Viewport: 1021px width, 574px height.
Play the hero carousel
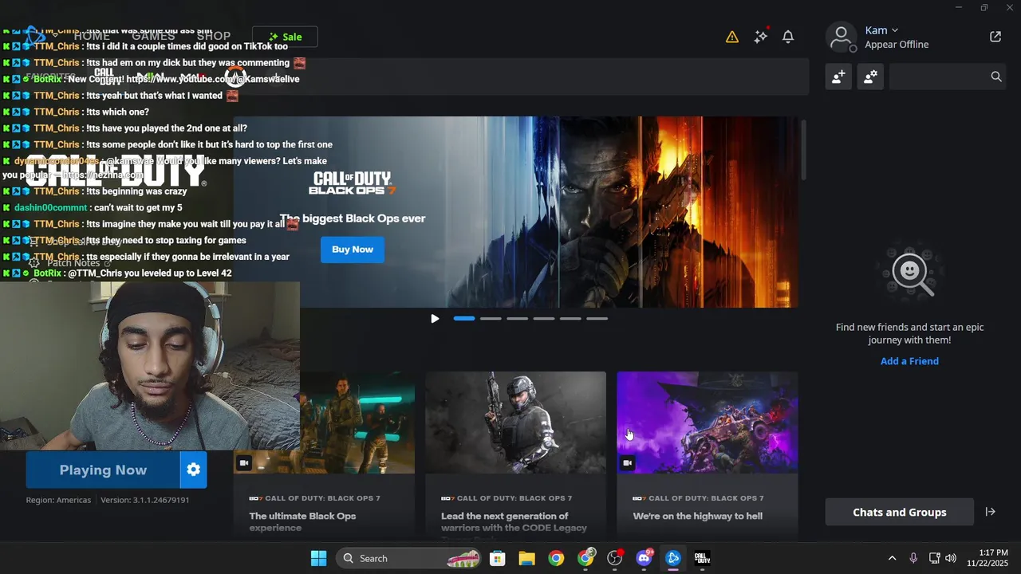click(x=435, y=318)
